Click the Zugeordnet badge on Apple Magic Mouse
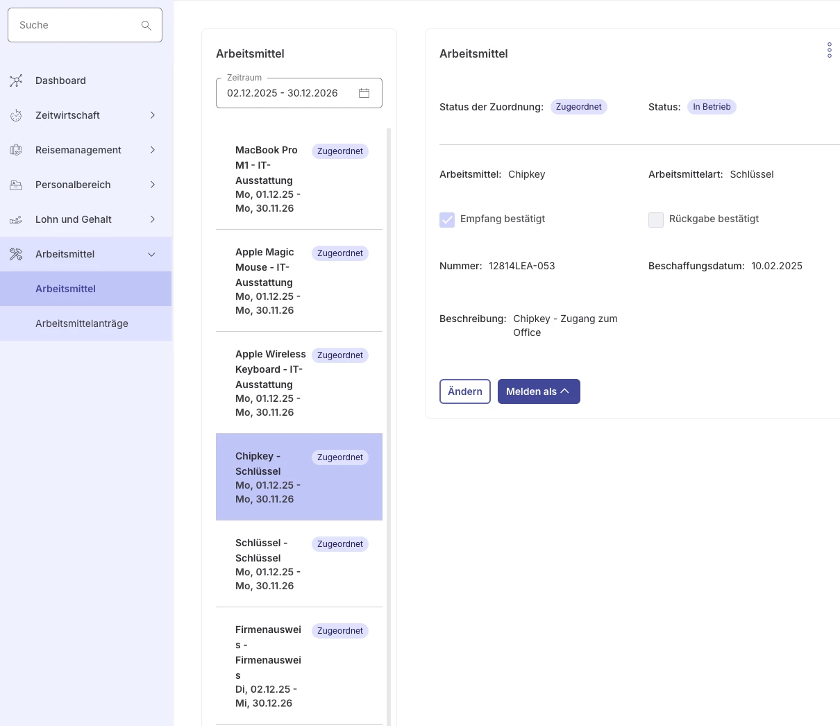This screenshot has width=840, height=726. (340, 253)
